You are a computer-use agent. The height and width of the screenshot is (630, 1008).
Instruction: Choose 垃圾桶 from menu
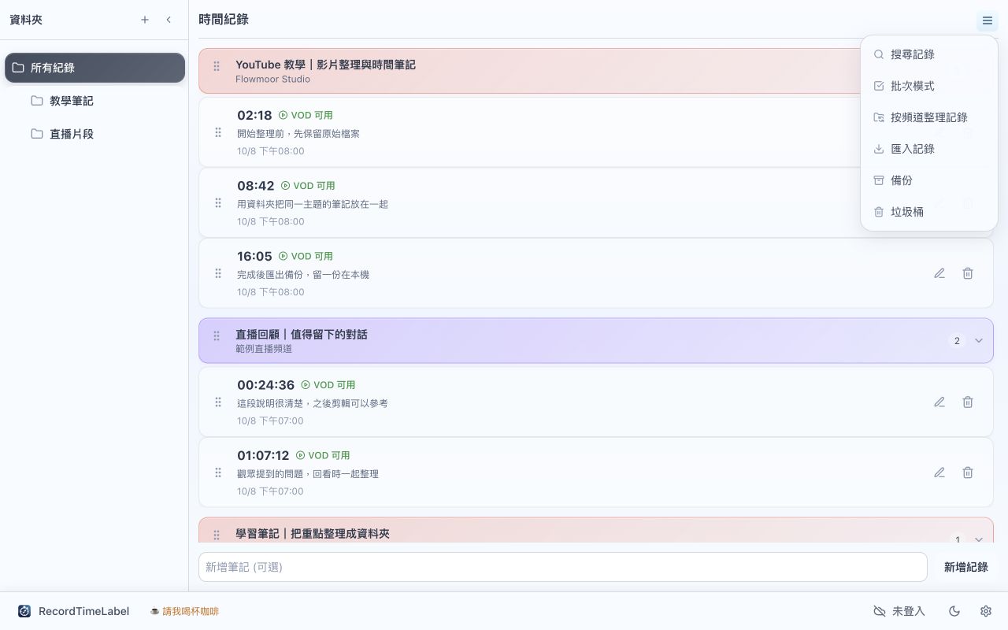coord(929,212)
